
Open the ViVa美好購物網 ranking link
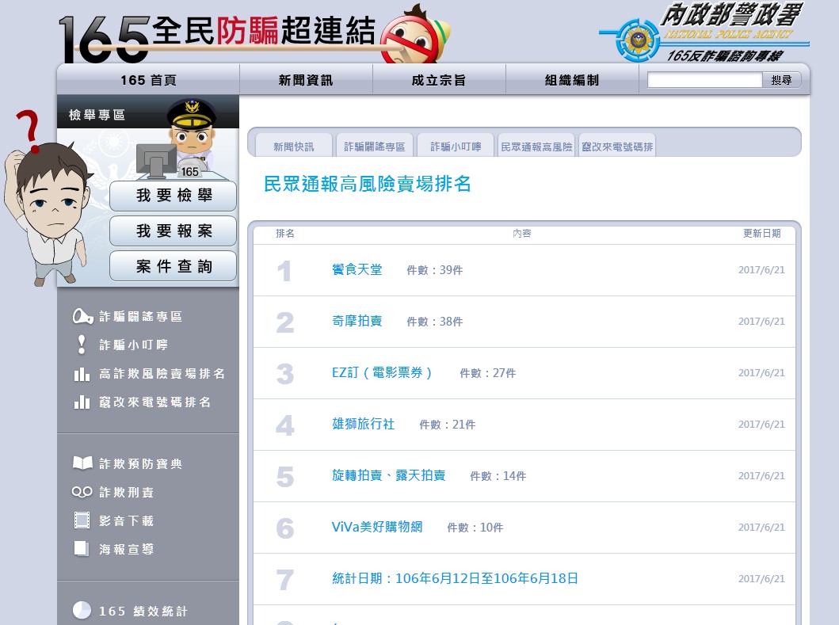pyautogui.click(x=377, y=527)
